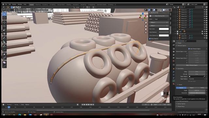
Task: Open the Render menu
Action: click(x=14, y=4)
